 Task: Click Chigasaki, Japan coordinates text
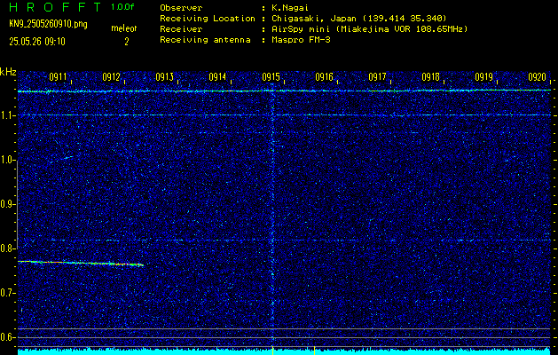click(359, 18)
